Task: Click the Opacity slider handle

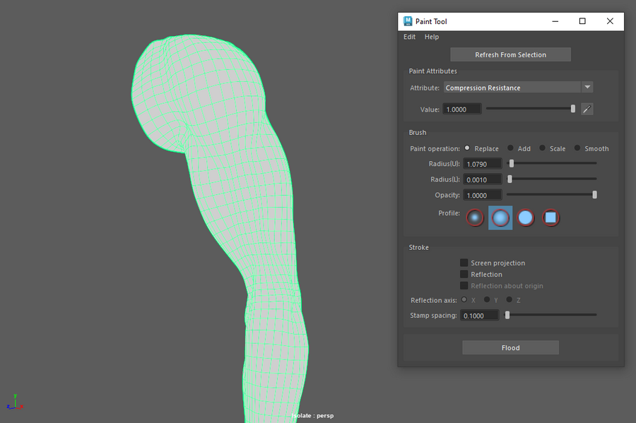Action: click(594, 195)
